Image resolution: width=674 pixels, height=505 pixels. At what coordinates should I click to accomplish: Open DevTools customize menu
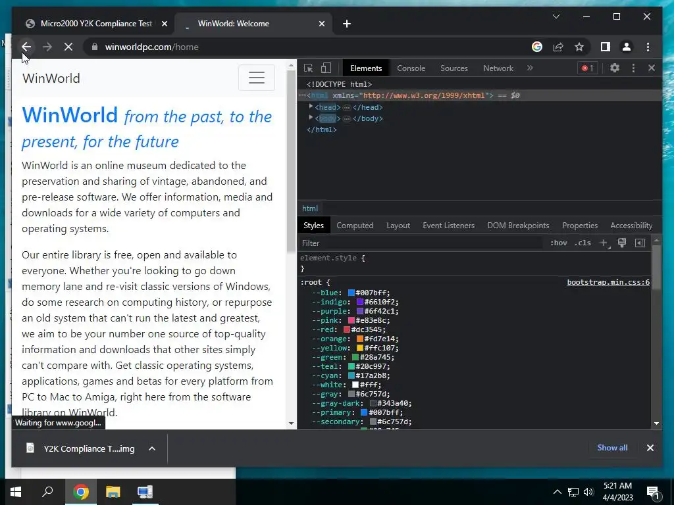tap(633, 68)
